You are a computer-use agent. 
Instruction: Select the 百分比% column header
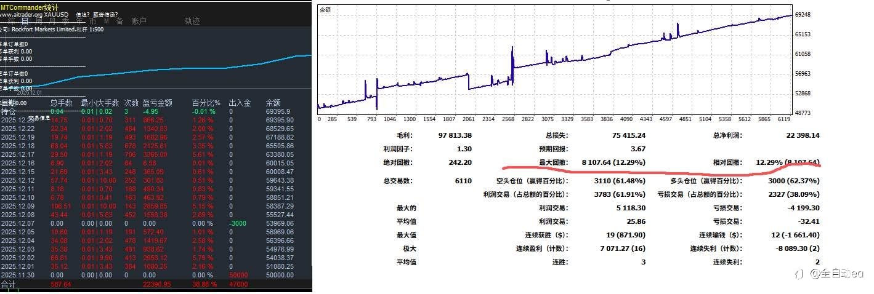(x=206, y=103)
